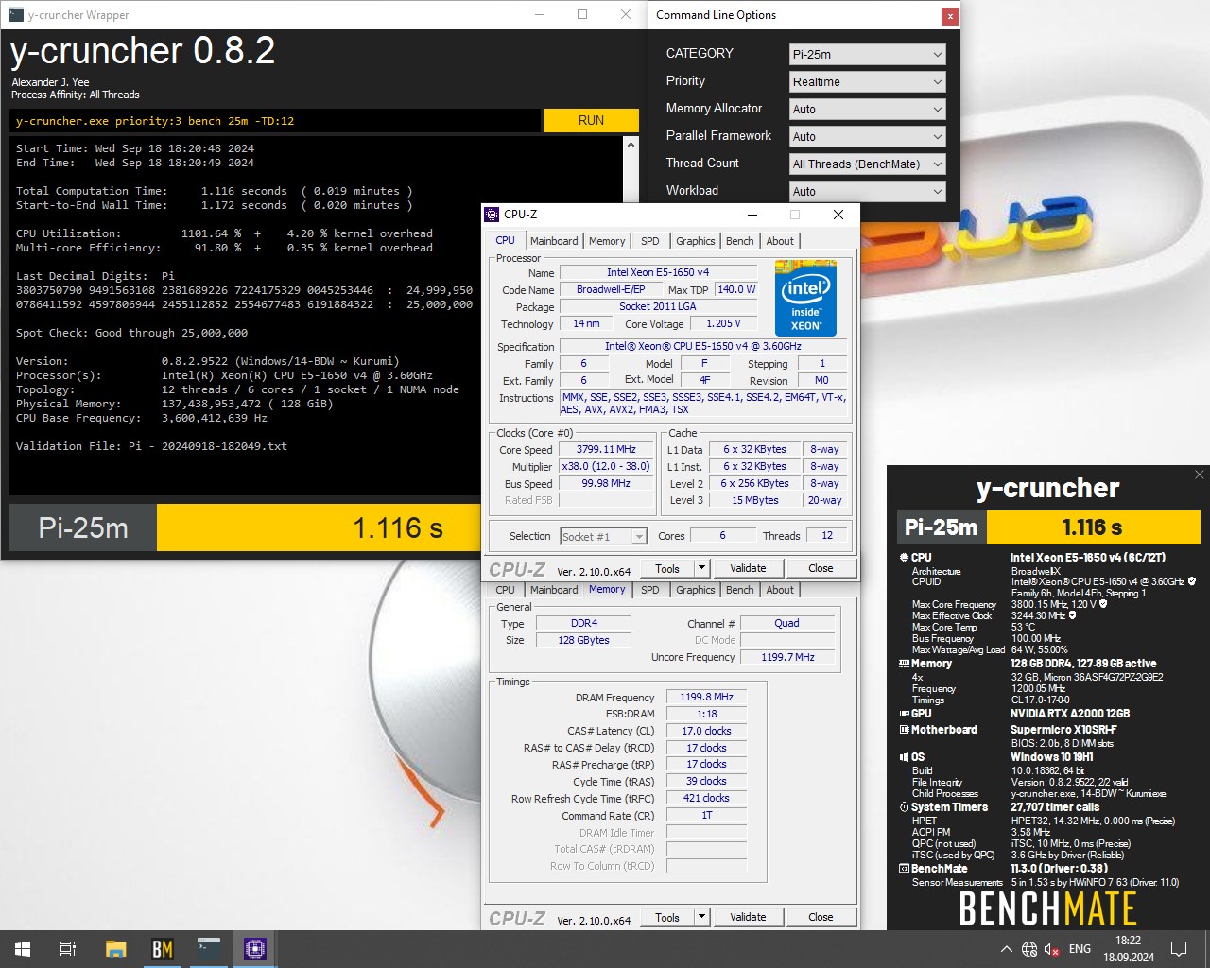
Task: Open Task View on the taskbar
Action: [68, 949]
